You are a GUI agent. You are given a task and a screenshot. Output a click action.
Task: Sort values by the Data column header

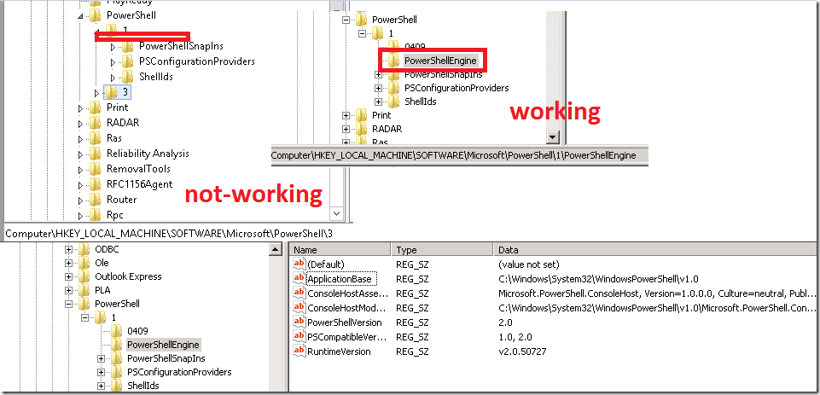point(656,250)
